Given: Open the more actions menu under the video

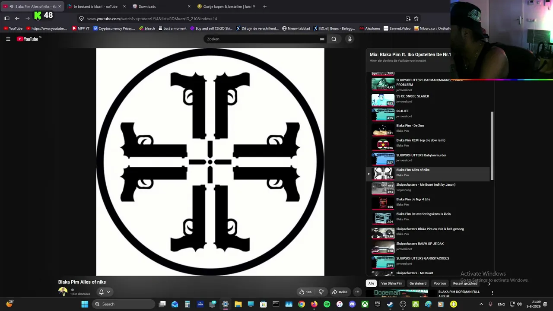Looking at the screenshot, I should (x=357, y=292).
